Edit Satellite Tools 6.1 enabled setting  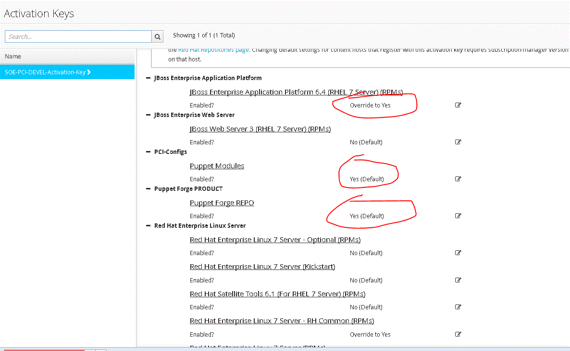[x=458, y=307]
